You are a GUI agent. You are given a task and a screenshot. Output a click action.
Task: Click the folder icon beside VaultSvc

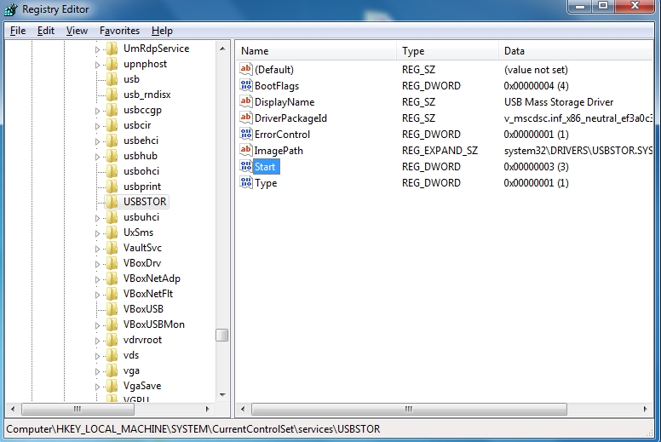point(112,248)
